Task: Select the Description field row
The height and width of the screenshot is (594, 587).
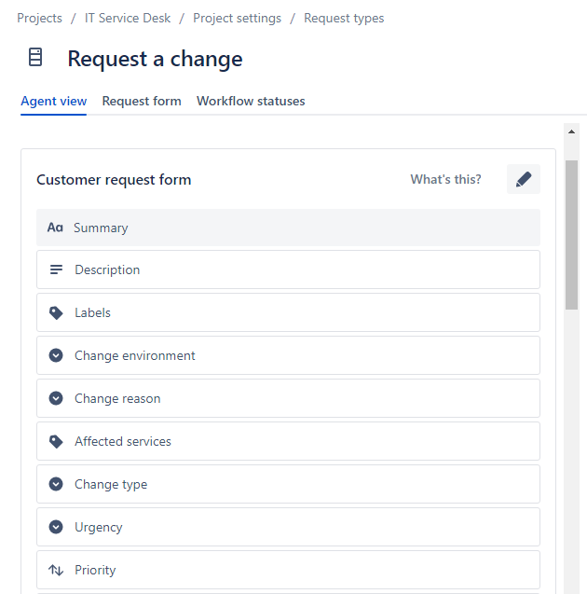Action: 289,269
